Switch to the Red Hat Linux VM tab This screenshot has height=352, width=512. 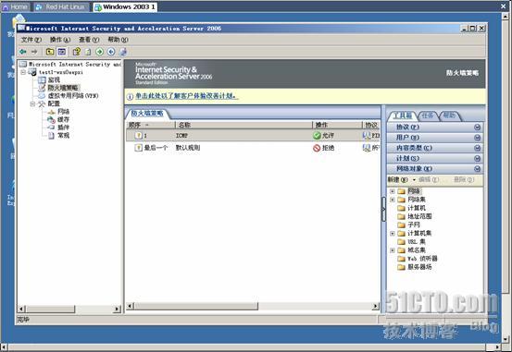(62, 6)
